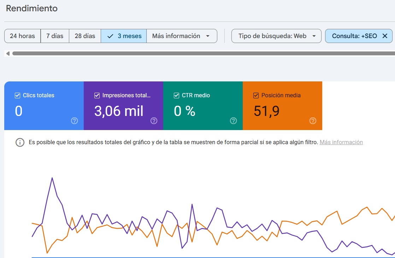
Task: Uncheck the Clics totales checkbox
Action: [x=17, y=96]
